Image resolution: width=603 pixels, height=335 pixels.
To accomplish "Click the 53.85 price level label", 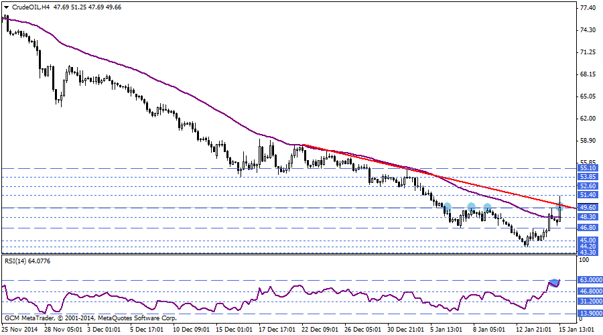I will pos(588,177).
